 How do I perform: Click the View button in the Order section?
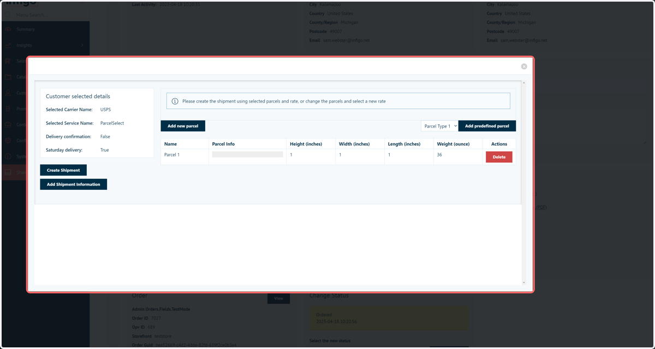[x=278, y=299]
